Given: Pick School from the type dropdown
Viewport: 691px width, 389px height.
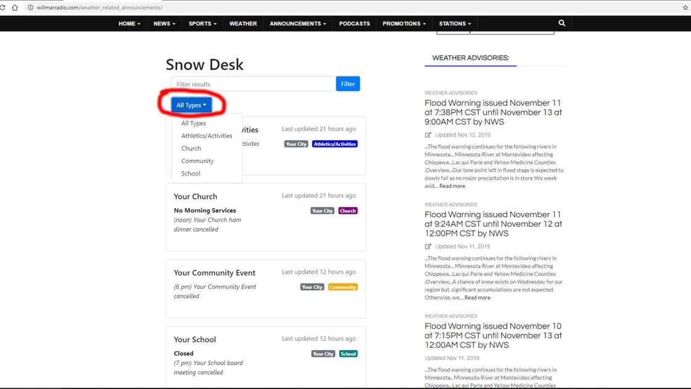Looking at the screenshot, I should coord(191,174).
